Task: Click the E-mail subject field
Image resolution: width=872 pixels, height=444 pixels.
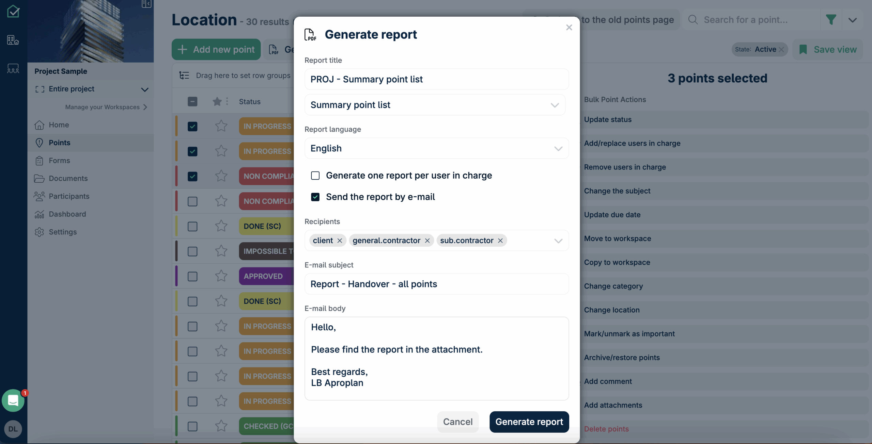Action: tap(436, 284)
